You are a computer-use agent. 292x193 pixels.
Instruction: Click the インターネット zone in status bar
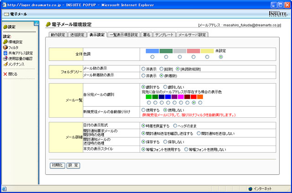(262, 188)
